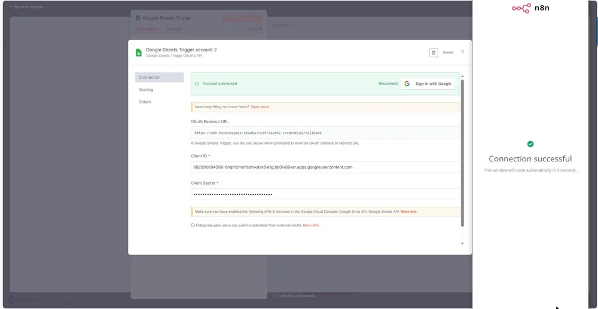Viewport: 598px width, 309px height.
Task: Click the dialog vertical scrollbar thumb
Action: (x=463, y=153)
